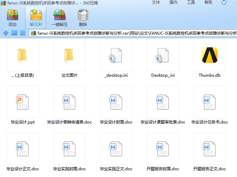Screen dimensions: 237x177
Task: Click the 一键解压 (One-click extract) icon
Action: [60, 15]
